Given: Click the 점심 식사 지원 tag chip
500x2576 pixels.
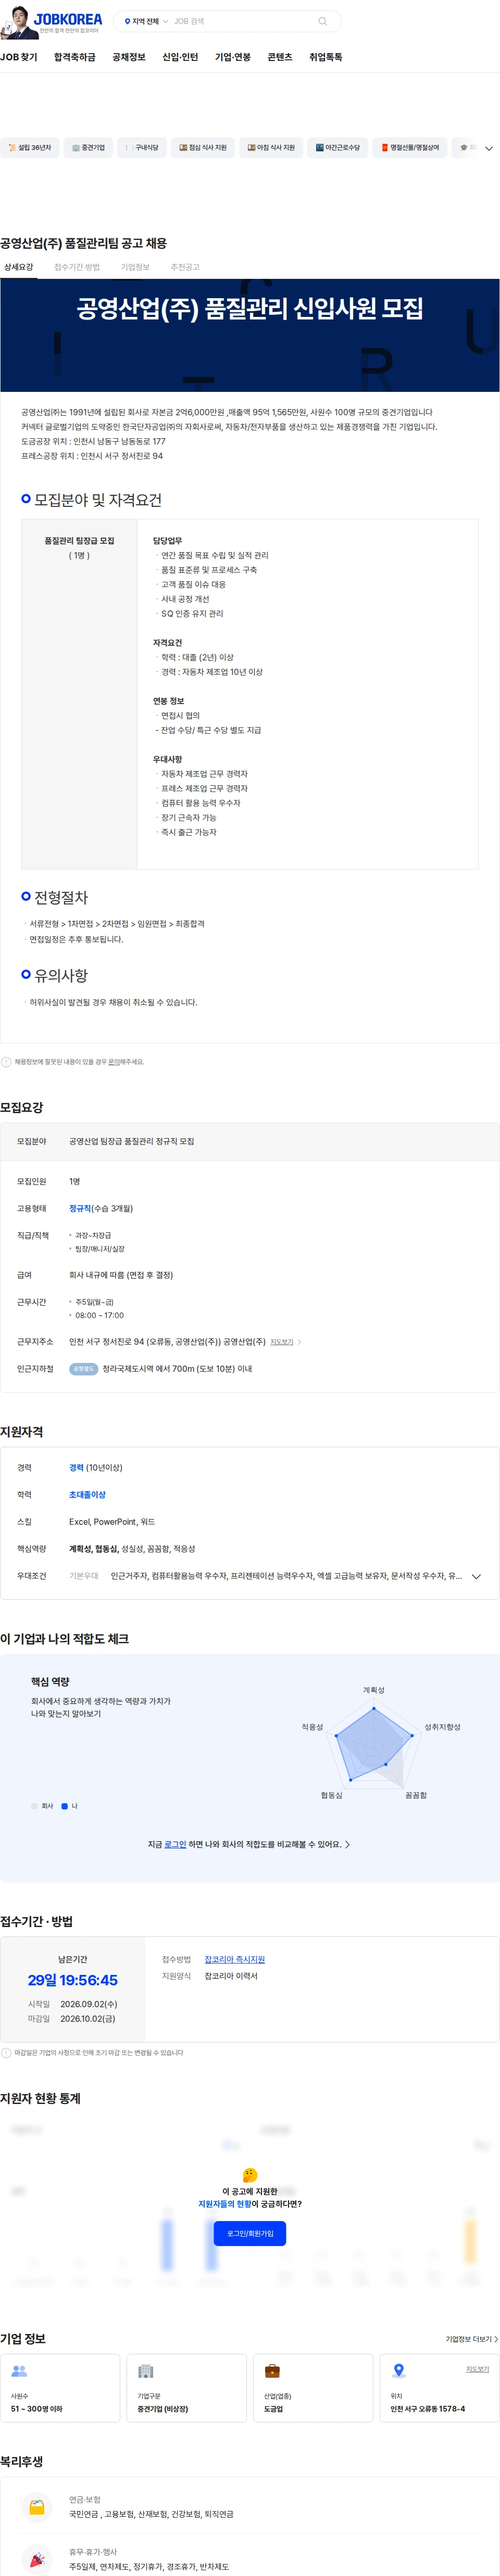Looking at the screenshot, I should 203,147.
